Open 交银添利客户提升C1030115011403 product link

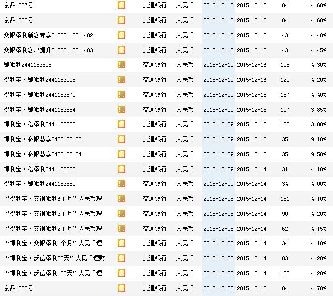(48, 50)
